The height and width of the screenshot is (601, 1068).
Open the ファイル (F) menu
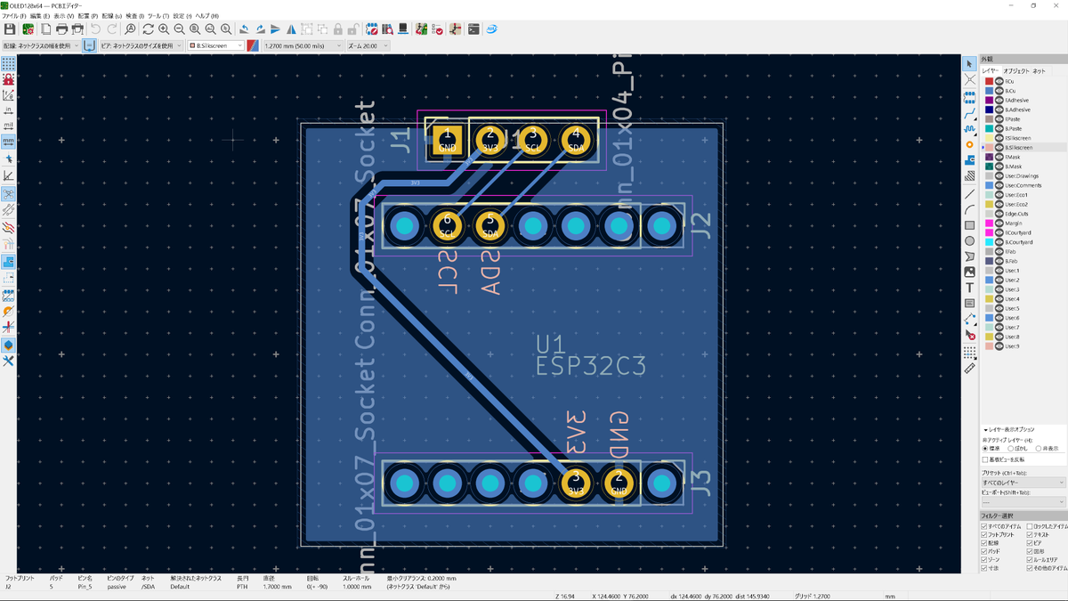13,16
